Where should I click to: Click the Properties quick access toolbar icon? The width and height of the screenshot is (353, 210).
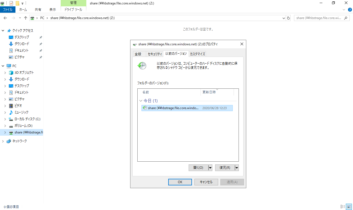click(11, 3)
